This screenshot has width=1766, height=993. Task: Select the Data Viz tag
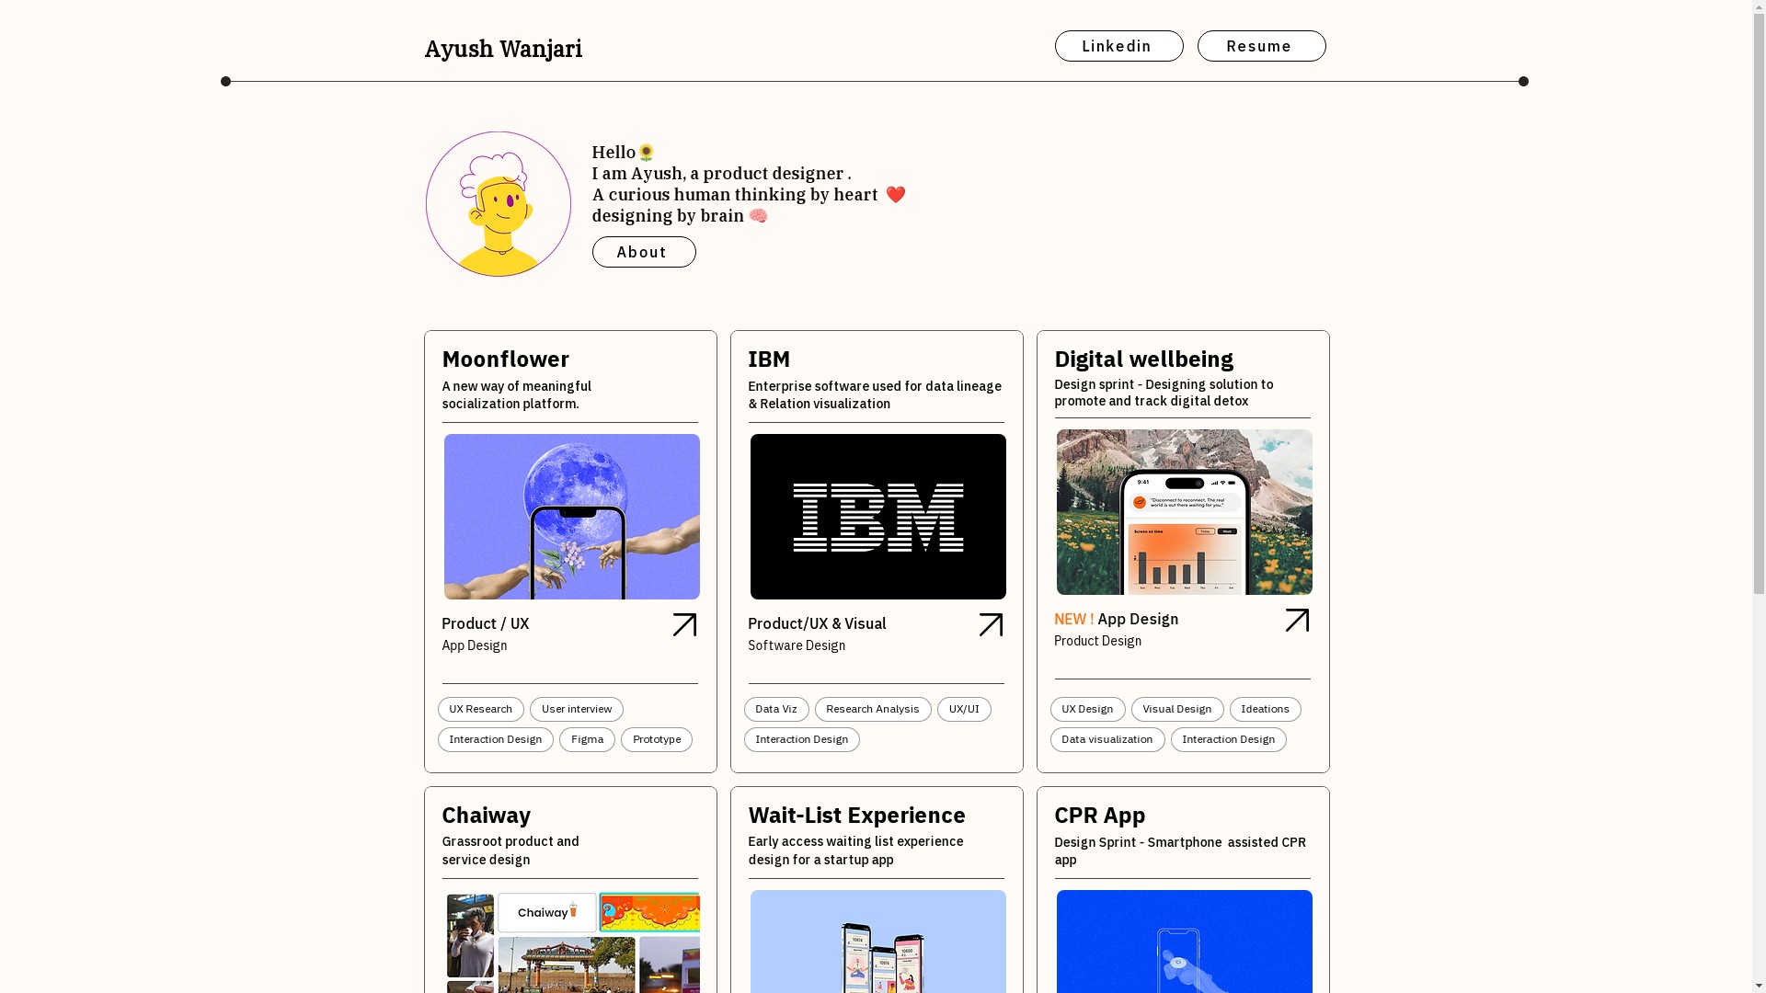[776, 709]
